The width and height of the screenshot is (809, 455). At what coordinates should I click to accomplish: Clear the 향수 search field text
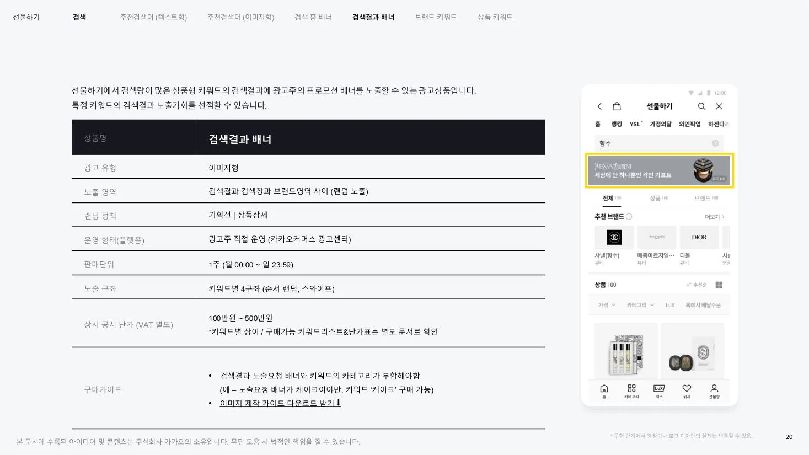tap(715, 143)
